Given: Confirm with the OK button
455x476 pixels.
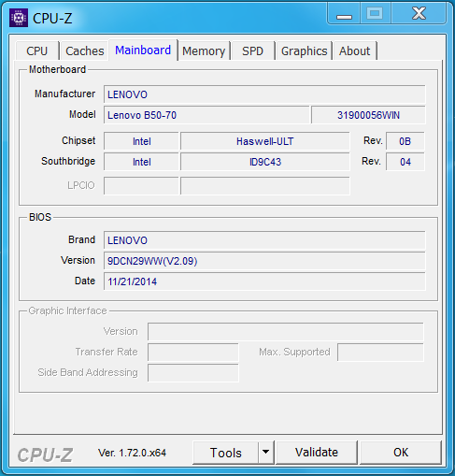Looking at the screenshot, I should point(401,453).
